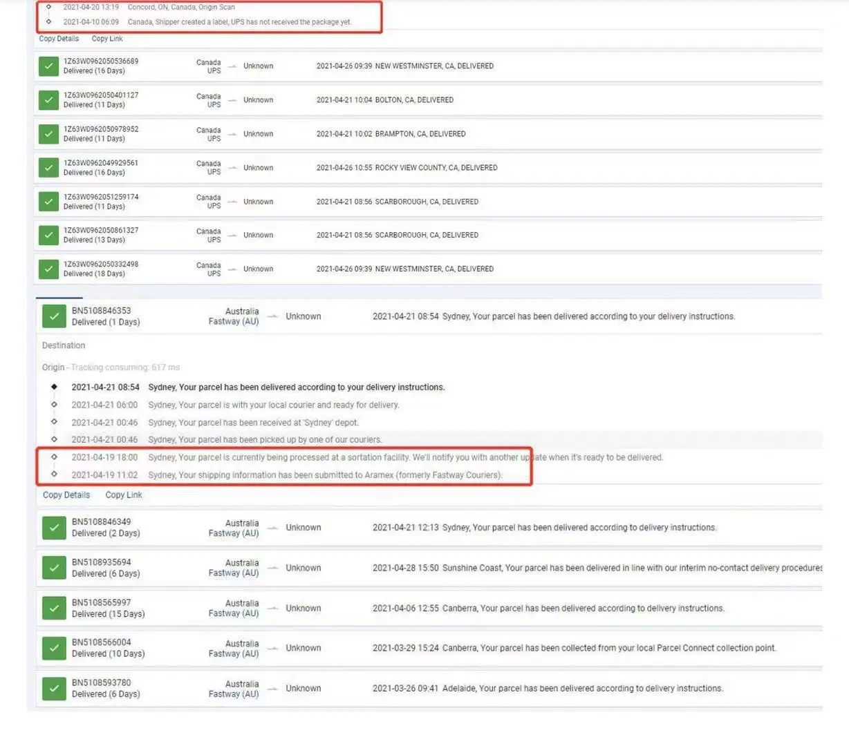The width and height of the screenshot is (849, 746).
Task: Click 'Tracking consuming: 617 ms' text
Action: [125, 367]
